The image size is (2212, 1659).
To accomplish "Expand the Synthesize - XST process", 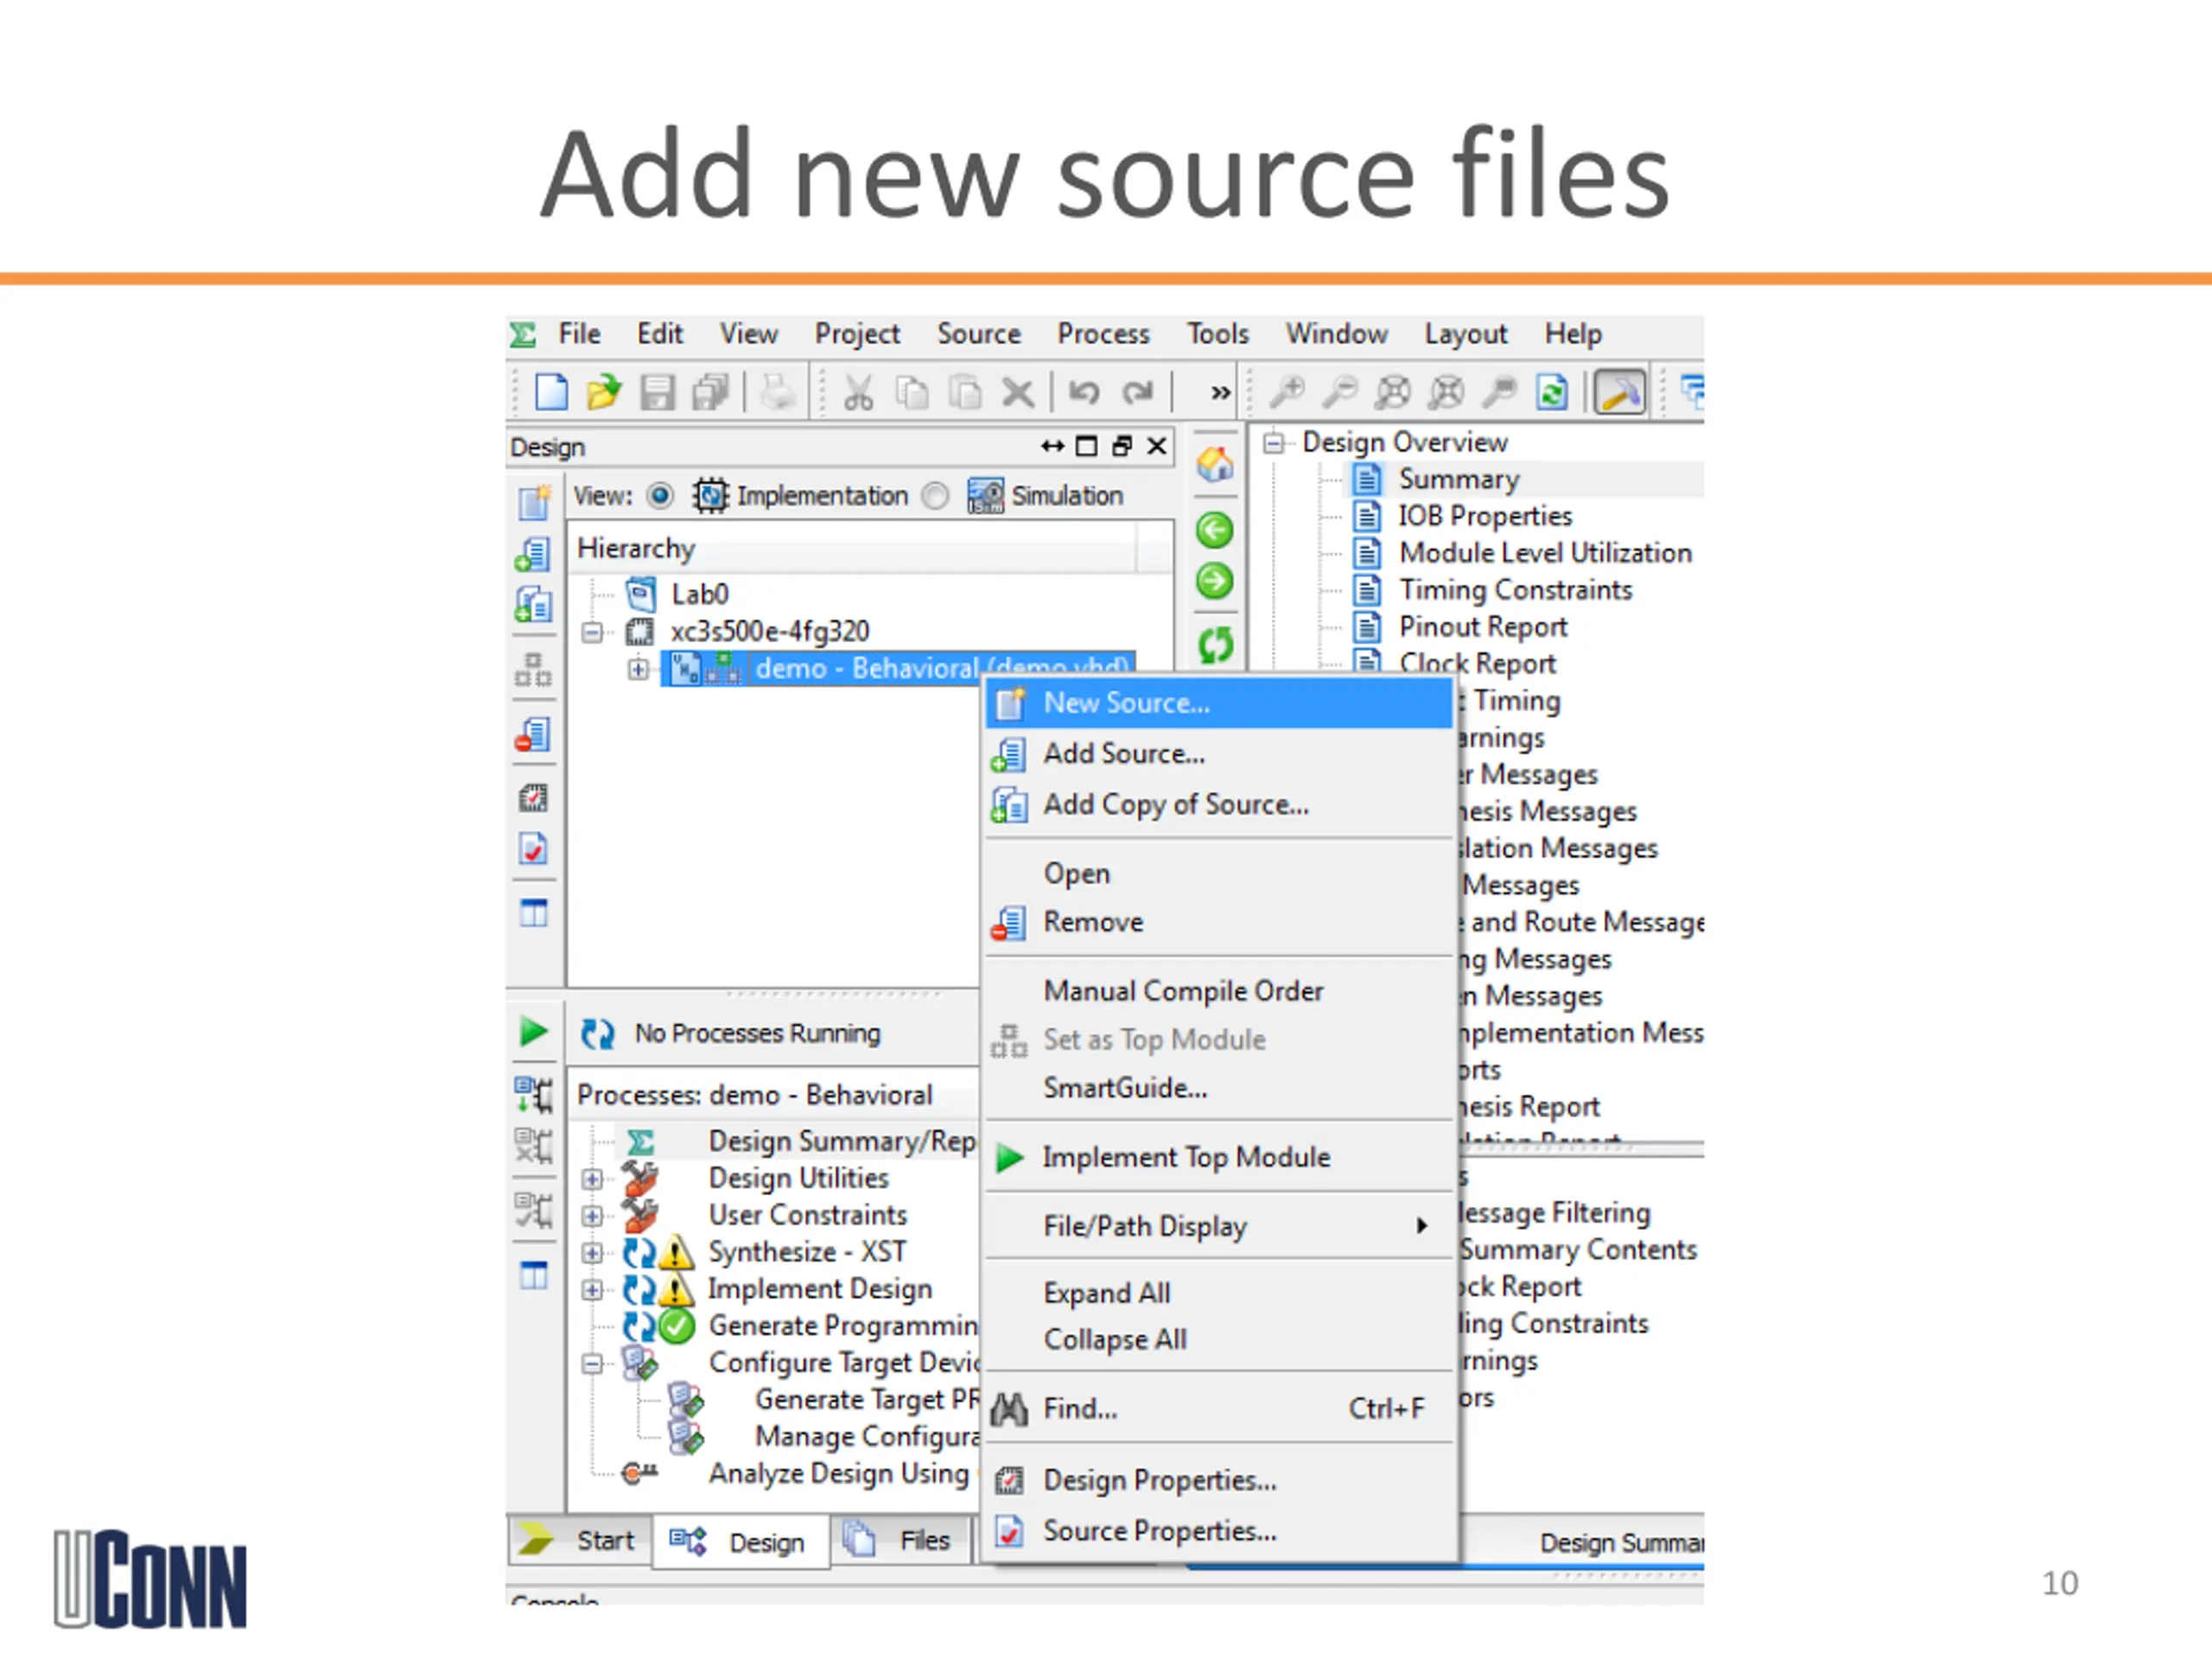I will (x=592, y=1253).
